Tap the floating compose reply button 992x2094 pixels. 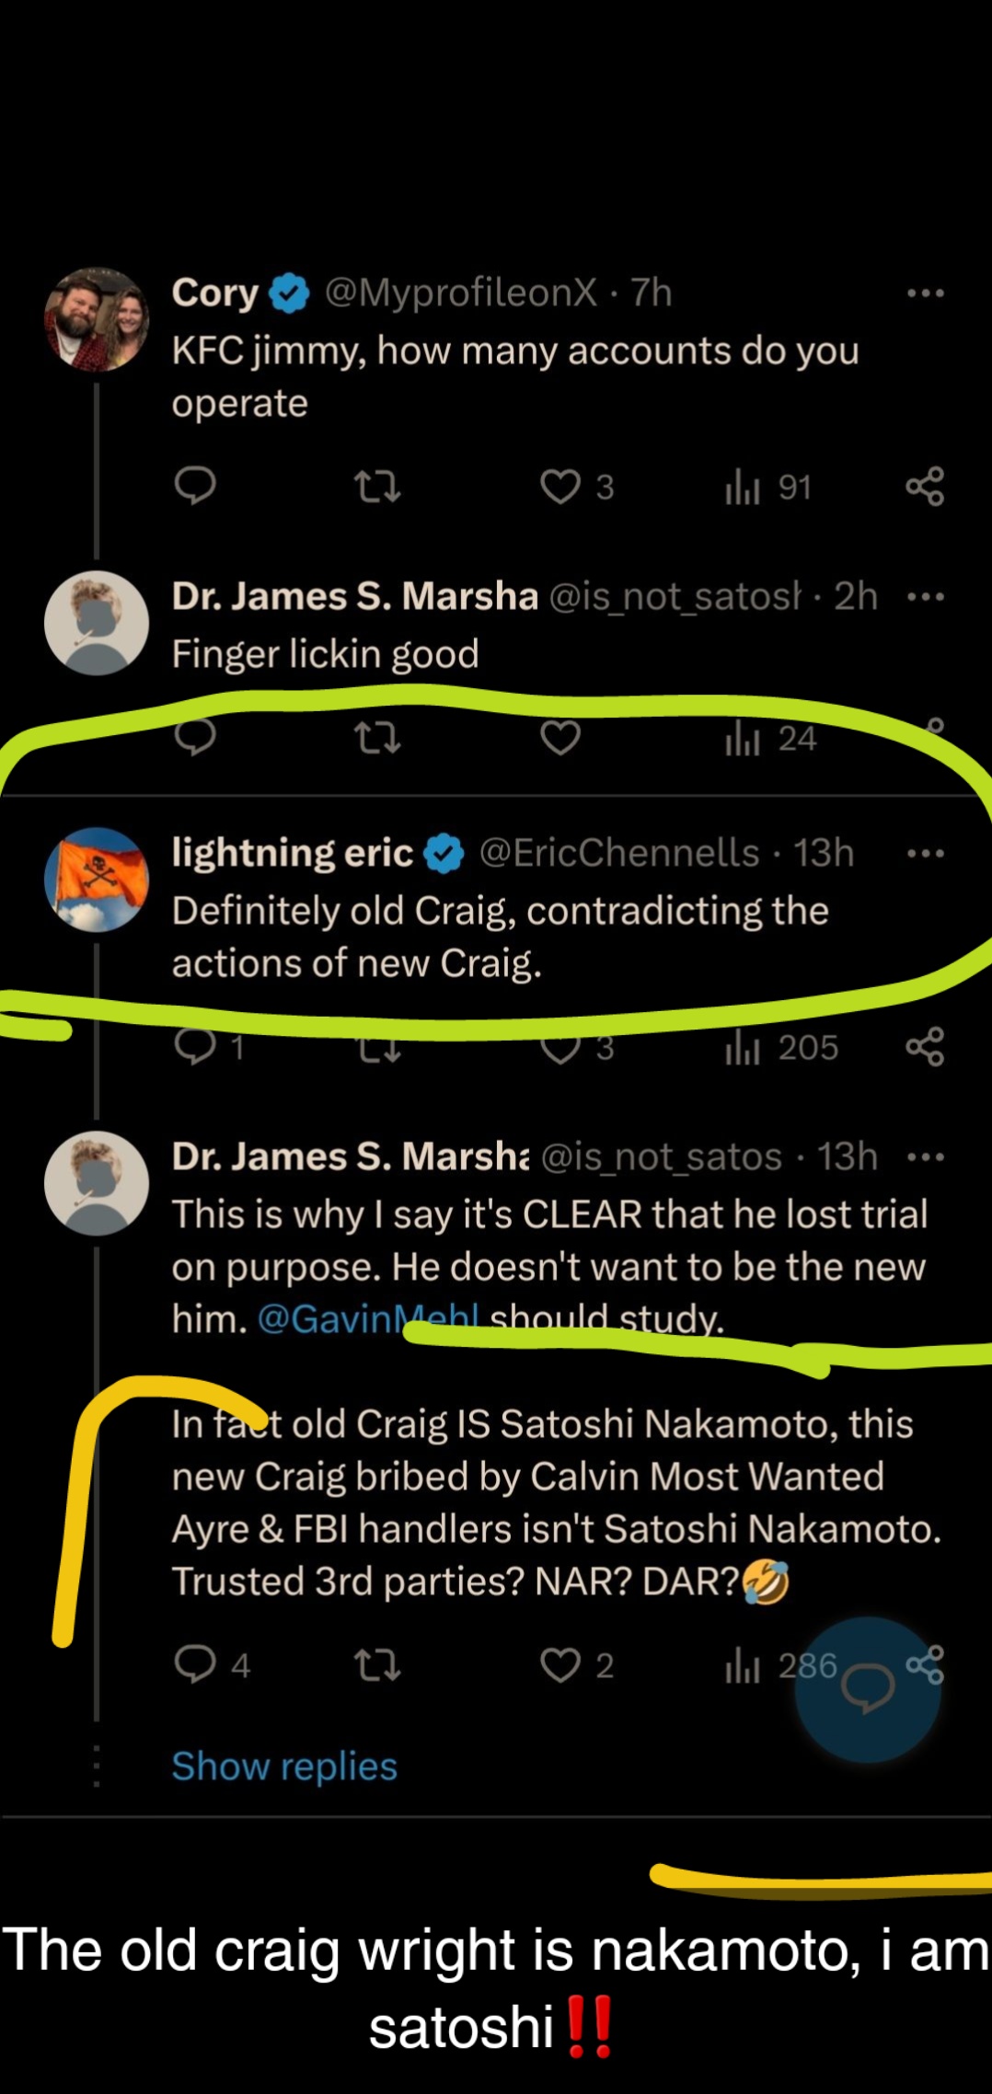point(868,1689)
